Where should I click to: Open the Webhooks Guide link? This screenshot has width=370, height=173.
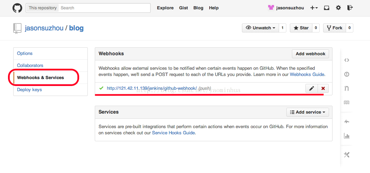[307, 75]
